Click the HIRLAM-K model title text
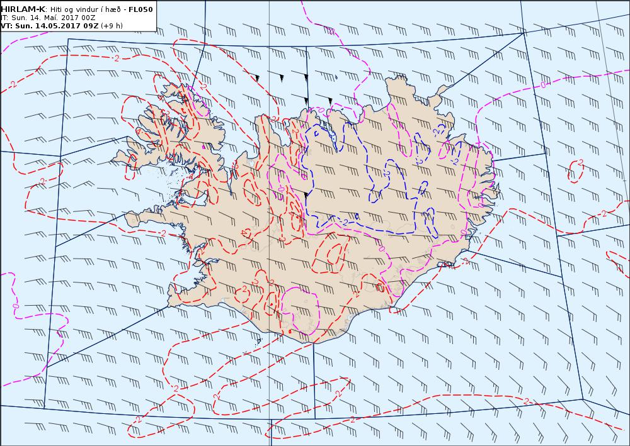This screenshot has height=446, width=630. [23, 9]
